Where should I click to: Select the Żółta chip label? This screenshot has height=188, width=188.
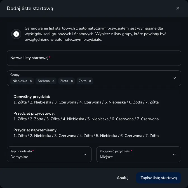pyautogui.click(x=83, y=81)
